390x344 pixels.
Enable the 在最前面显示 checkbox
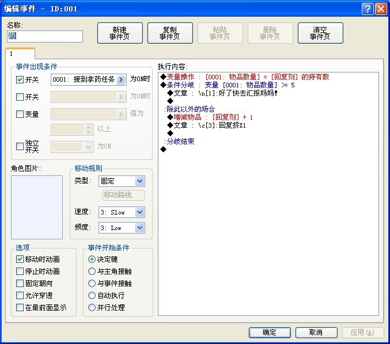pos(20,308)
